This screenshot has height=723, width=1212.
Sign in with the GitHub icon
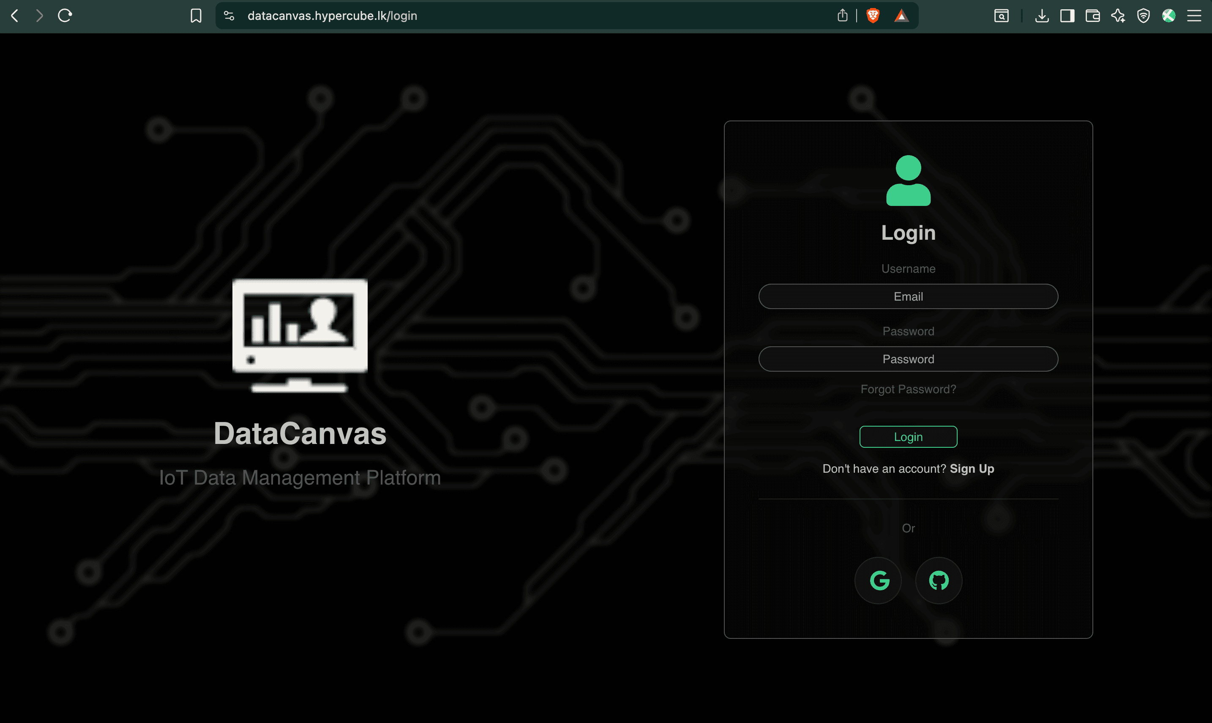click(938, 580)
